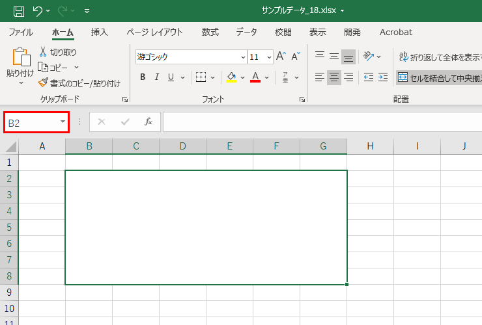
Task: Click the decrease indent icon
Action: tap(368, 77)
